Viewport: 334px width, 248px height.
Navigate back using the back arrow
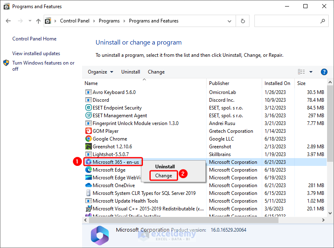pyautogui.click(x=8, y=21)
